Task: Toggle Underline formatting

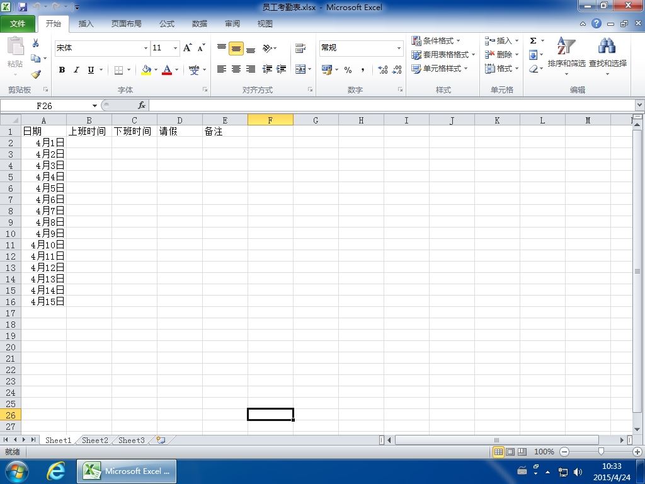Action: pos(91,69)
